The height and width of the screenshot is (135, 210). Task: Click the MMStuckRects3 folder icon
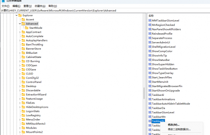pos(23,124)
